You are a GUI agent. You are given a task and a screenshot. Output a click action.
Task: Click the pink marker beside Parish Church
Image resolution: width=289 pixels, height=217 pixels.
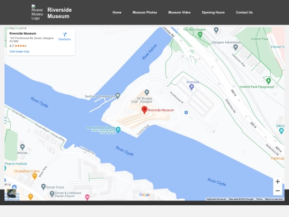point(87,197)
